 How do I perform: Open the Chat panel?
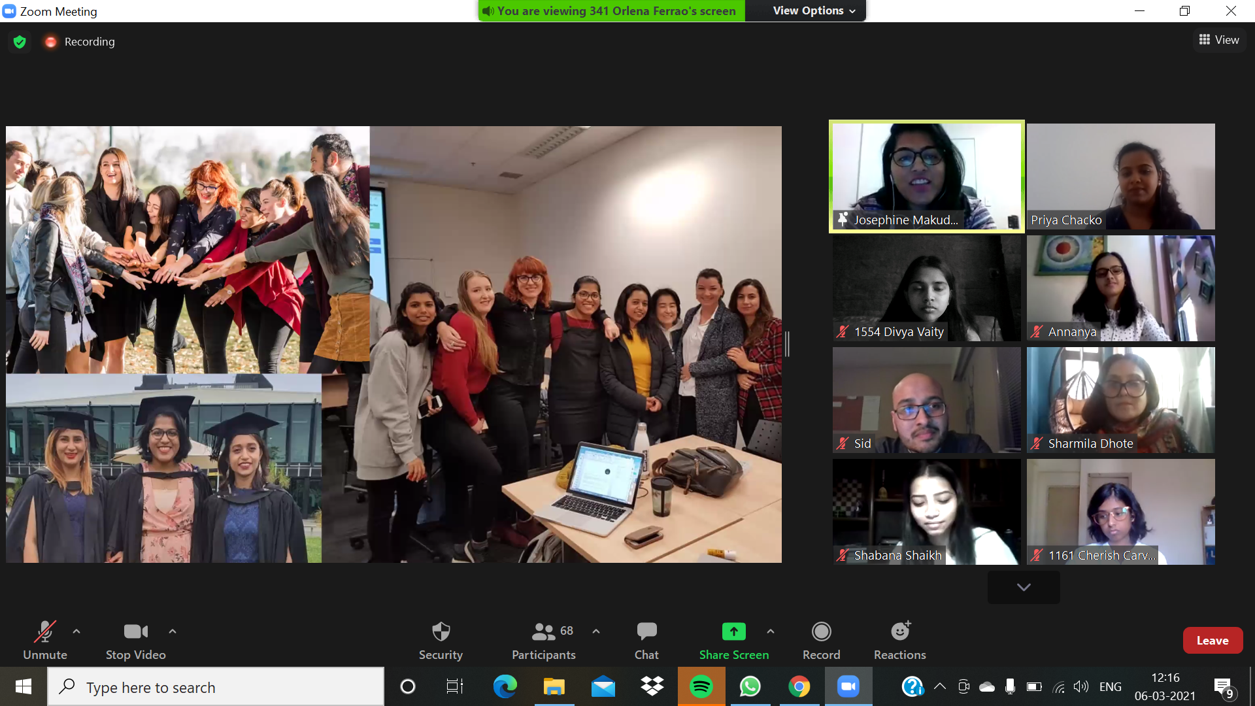tap(646, 640)
